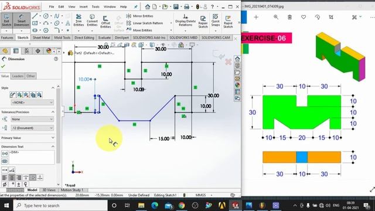Expand the Part2 feature tree node

(64, 53)
